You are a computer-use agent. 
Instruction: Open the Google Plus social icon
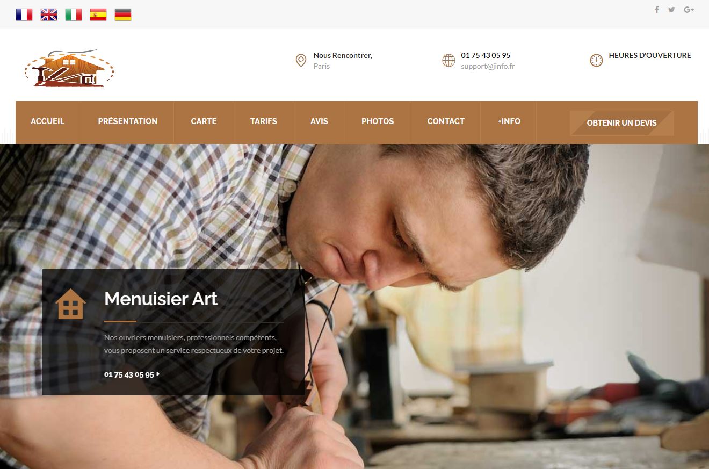tap(689, 10)
